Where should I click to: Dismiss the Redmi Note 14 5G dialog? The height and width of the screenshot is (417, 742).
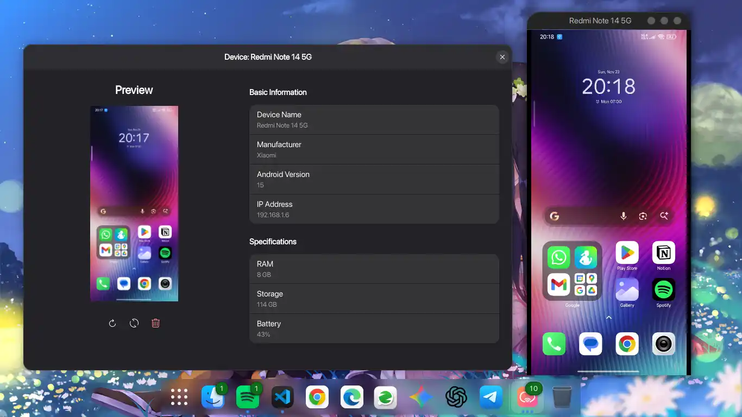tap(502, 57)
